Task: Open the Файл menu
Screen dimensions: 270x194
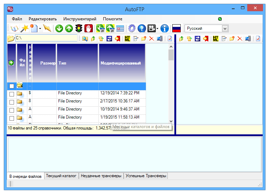Action: (17, 19)
